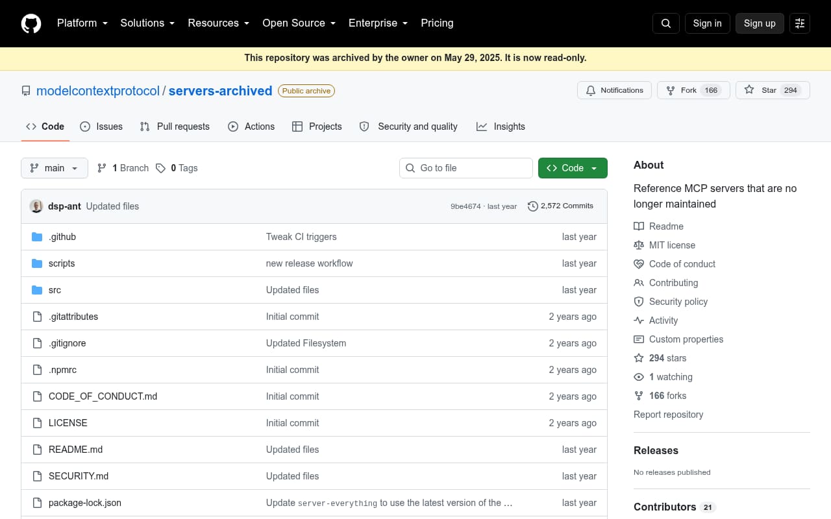Click the file icon beside package-lock.json
Screen dimensions: 831x519
pyautogui.click(x=37, y=503)
